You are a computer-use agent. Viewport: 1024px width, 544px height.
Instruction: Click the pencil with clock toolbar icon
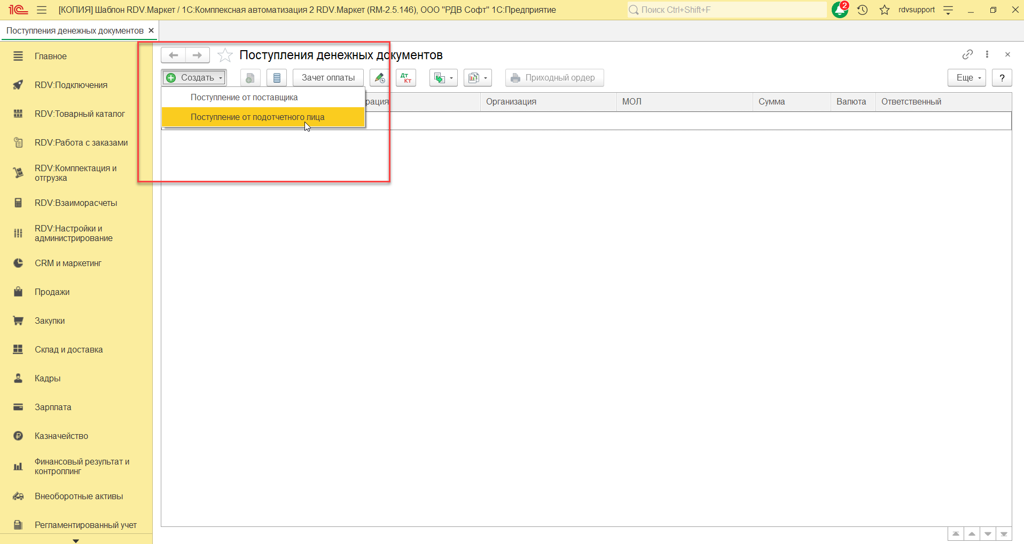pos(379,78)
